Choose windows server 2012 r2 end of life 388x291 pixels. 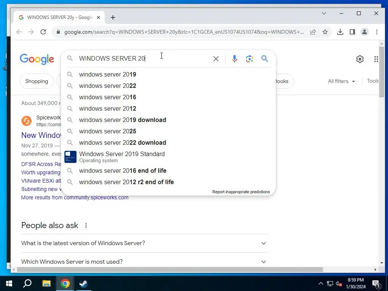(x=168, y=182)
